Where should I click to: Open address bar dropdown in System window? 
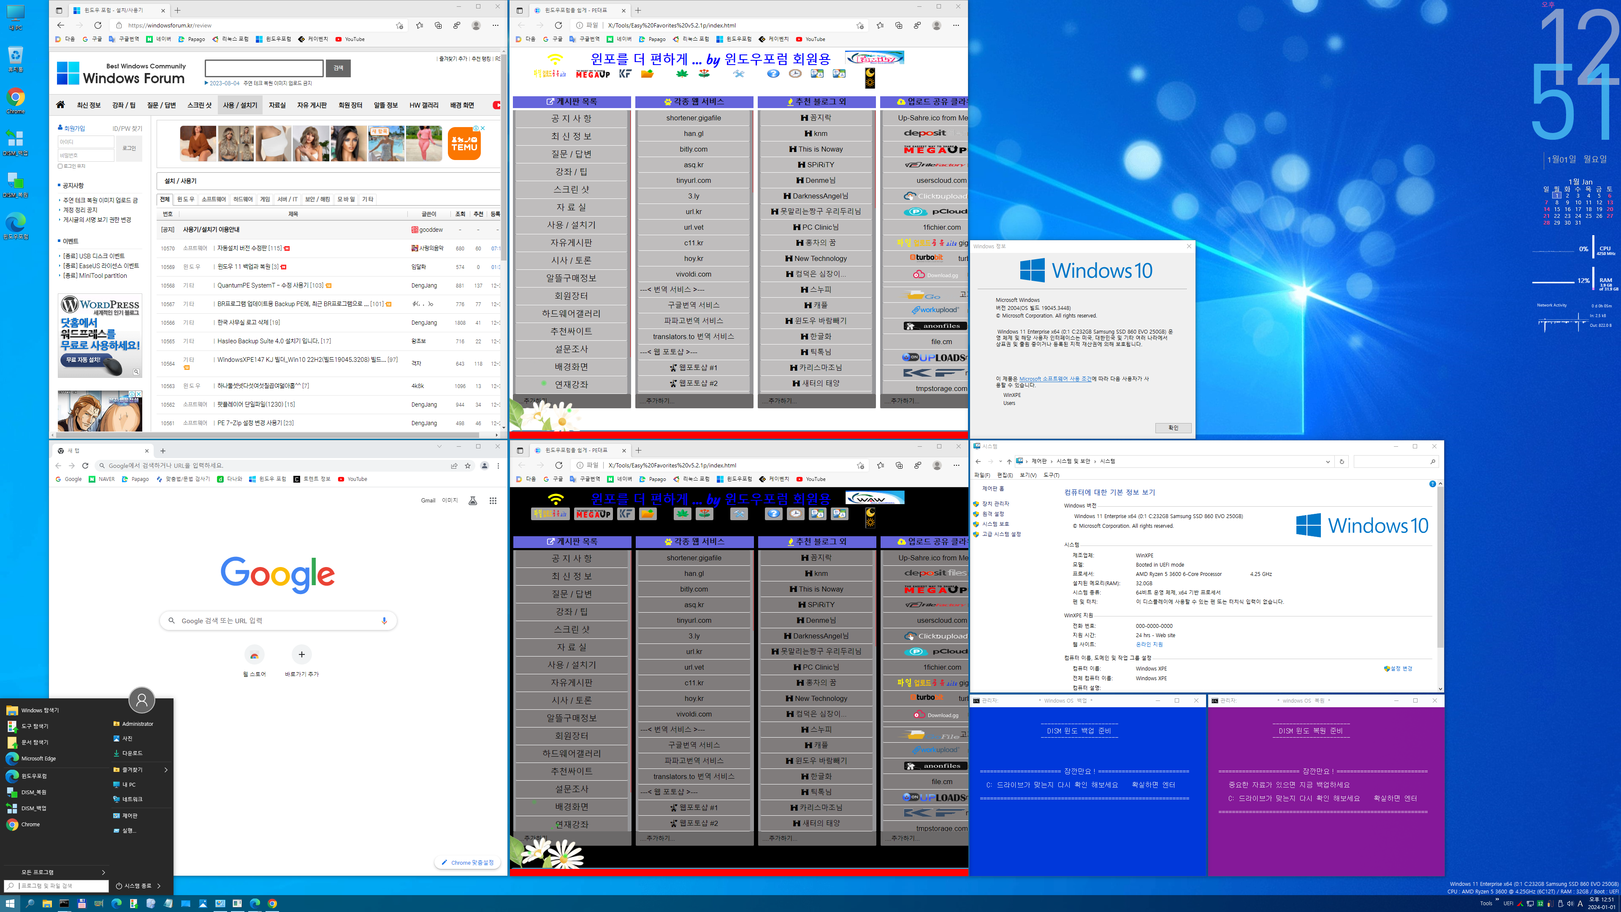(x=1328, y=461)
